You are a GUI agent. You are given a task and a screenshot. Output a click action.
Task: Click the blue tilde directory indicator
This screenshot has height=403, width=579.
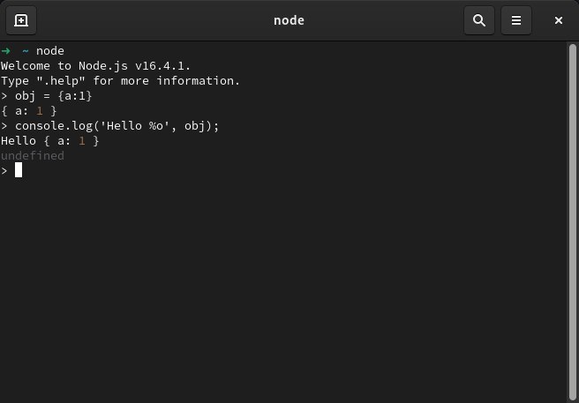tap(25, 50)
